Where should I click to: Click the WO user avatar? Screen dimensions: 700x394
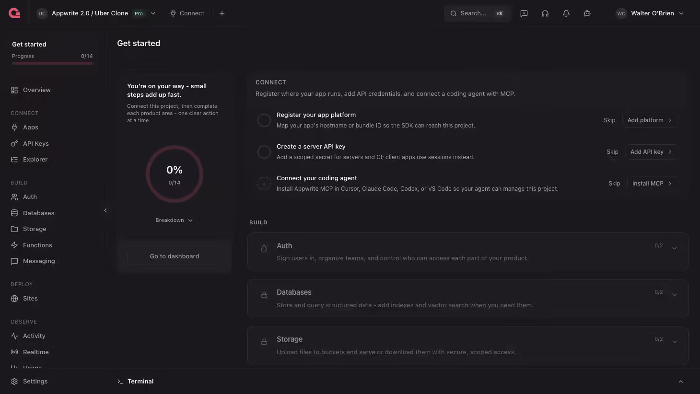tap(621, 13)
